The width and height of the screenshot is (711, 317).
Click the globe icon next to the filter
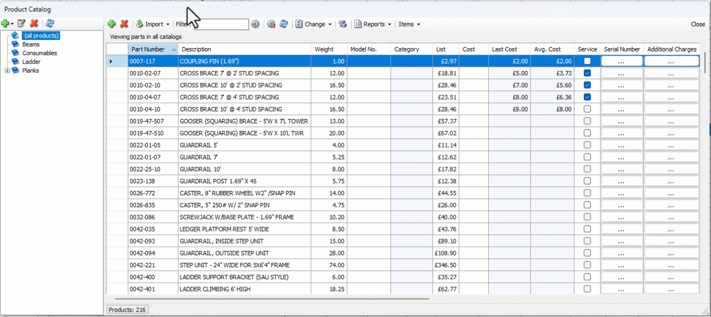coord(255,24)
